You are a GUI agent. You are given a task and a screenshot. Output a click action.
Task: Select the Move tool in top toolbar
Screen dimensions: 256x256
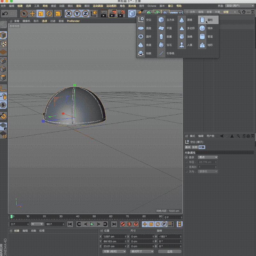(32, 13)
